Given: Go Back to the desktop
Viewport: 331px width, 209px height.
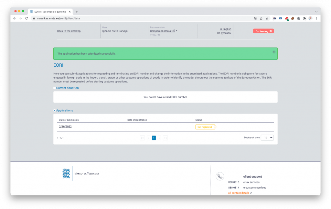Looking at the screenshot, I should pos(69,31).
